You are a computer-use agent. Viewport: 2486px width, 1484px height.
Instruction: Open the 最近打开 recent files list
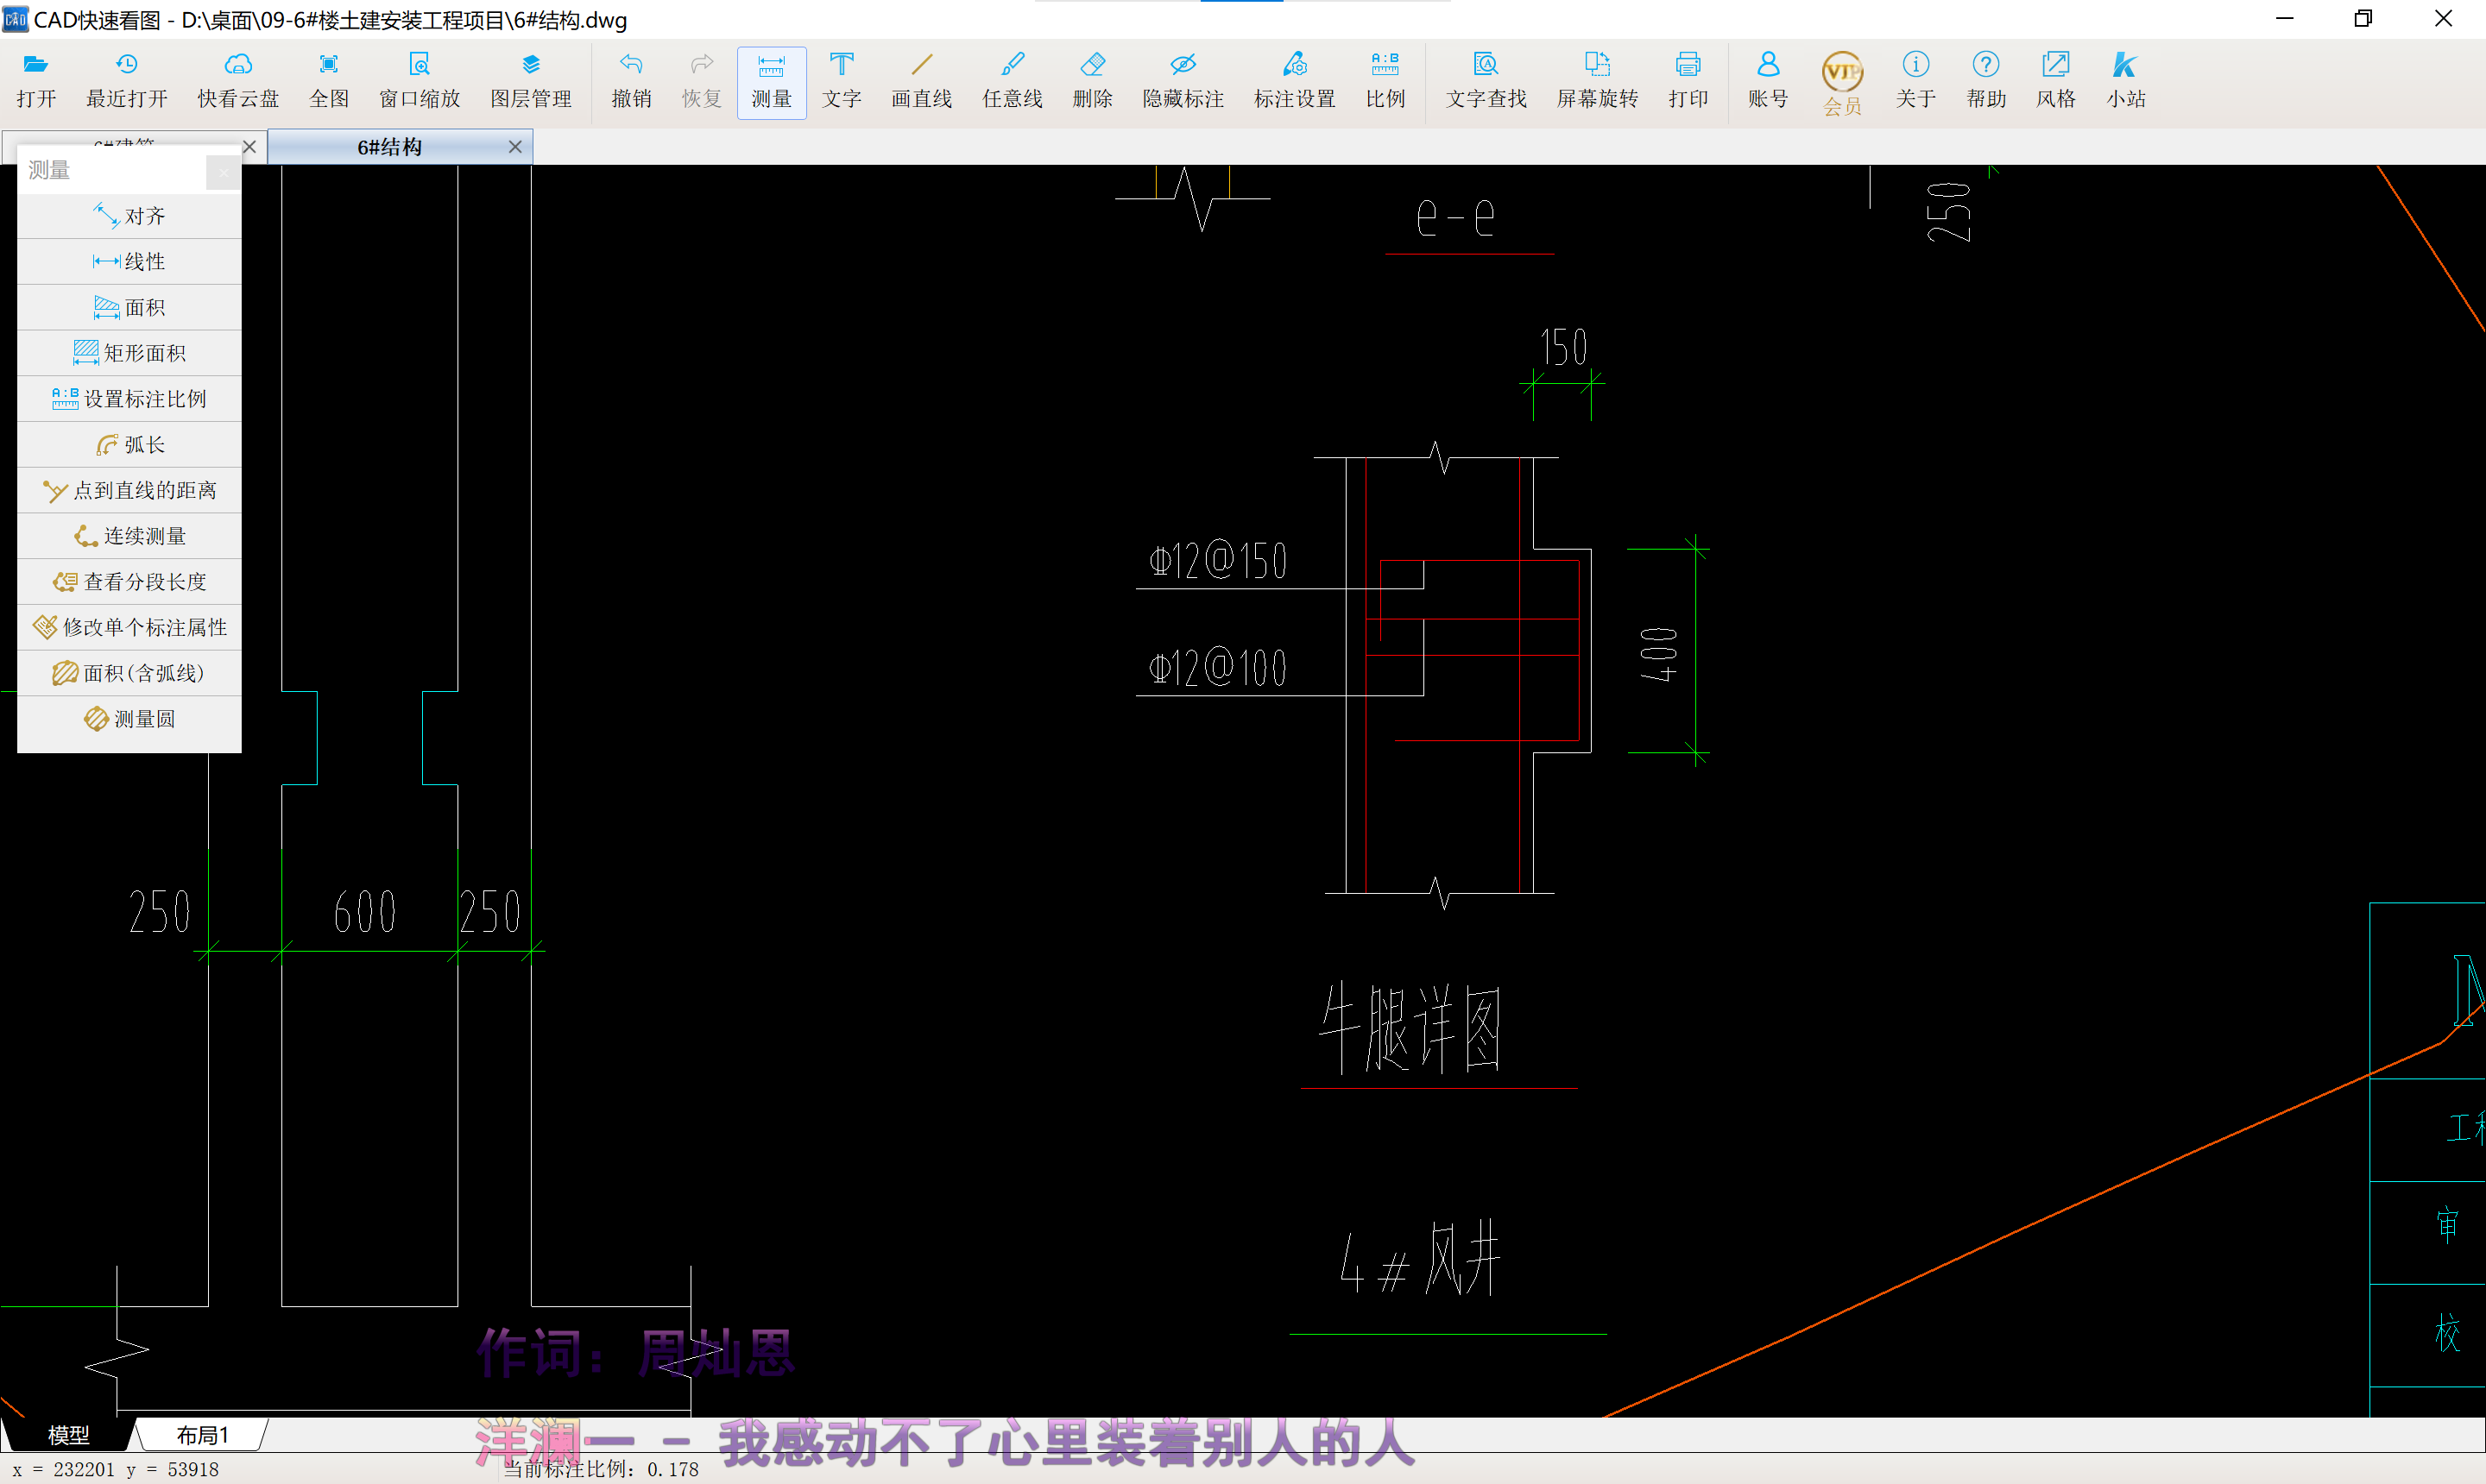127,81
